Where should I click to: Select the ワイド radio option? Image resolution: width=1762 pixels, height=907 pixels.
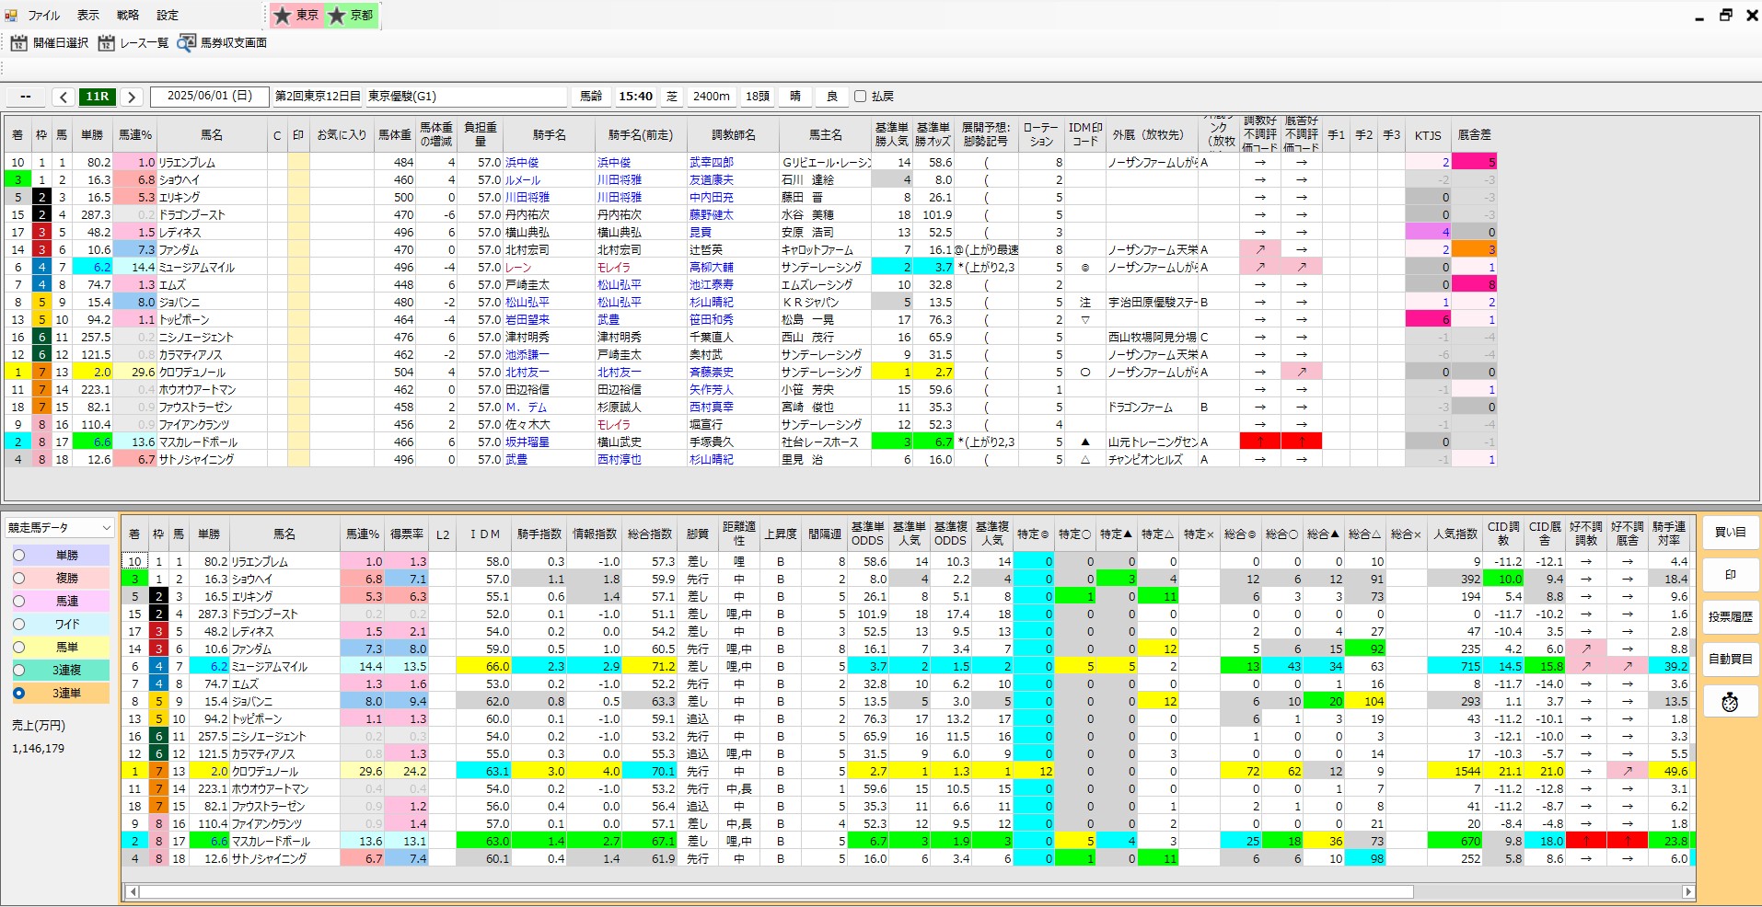tap(19, 624)
